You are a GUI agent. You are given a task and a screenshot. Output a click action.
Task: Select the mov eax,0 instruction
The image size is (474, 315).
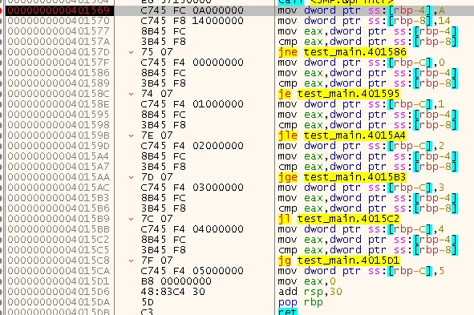tap(307, 281)
